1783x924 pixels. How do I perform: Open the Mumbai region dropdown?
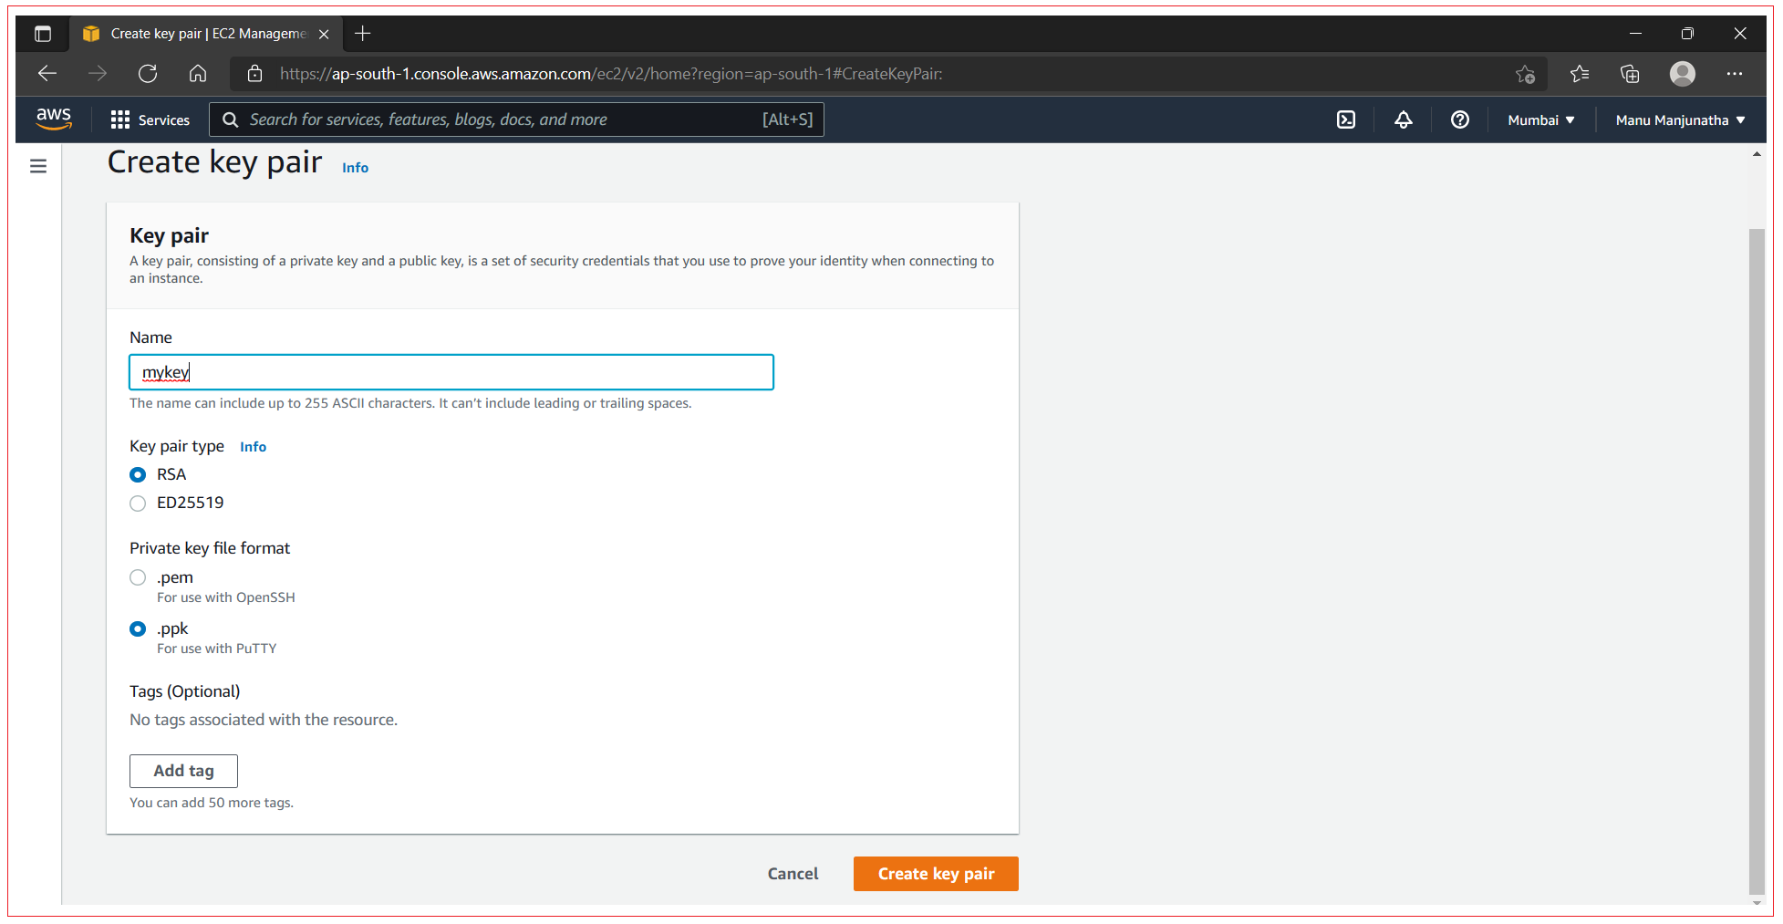pos(1541,119)
